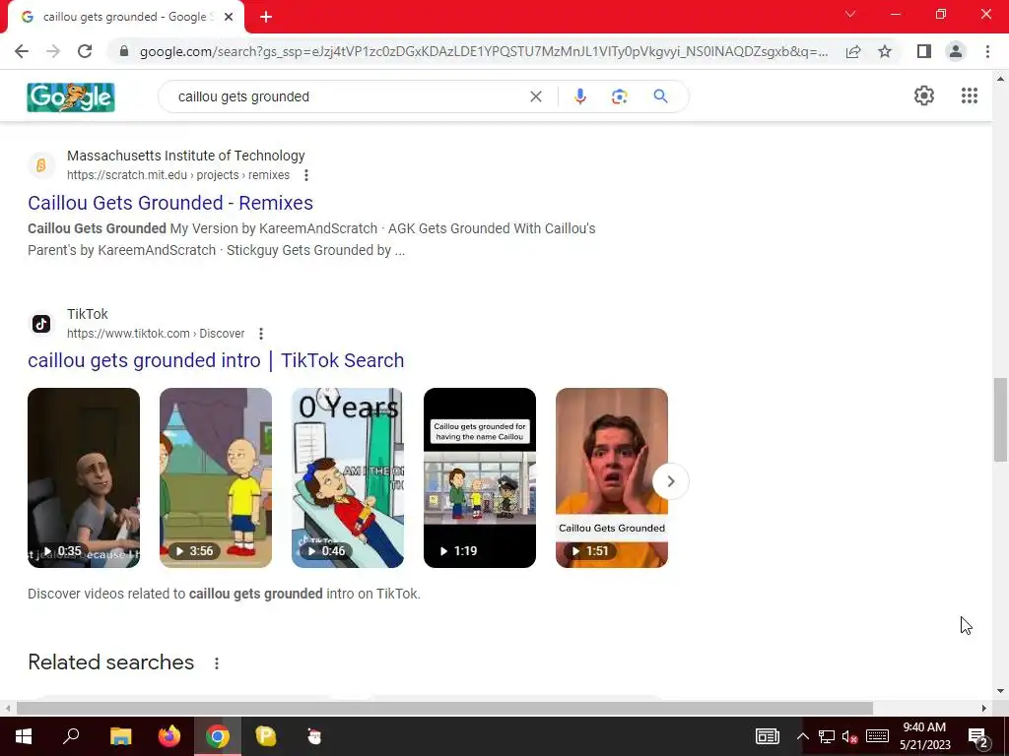Open the browser side panel icon
Screen dimensions: 1009x756
[x=924, y=51]
